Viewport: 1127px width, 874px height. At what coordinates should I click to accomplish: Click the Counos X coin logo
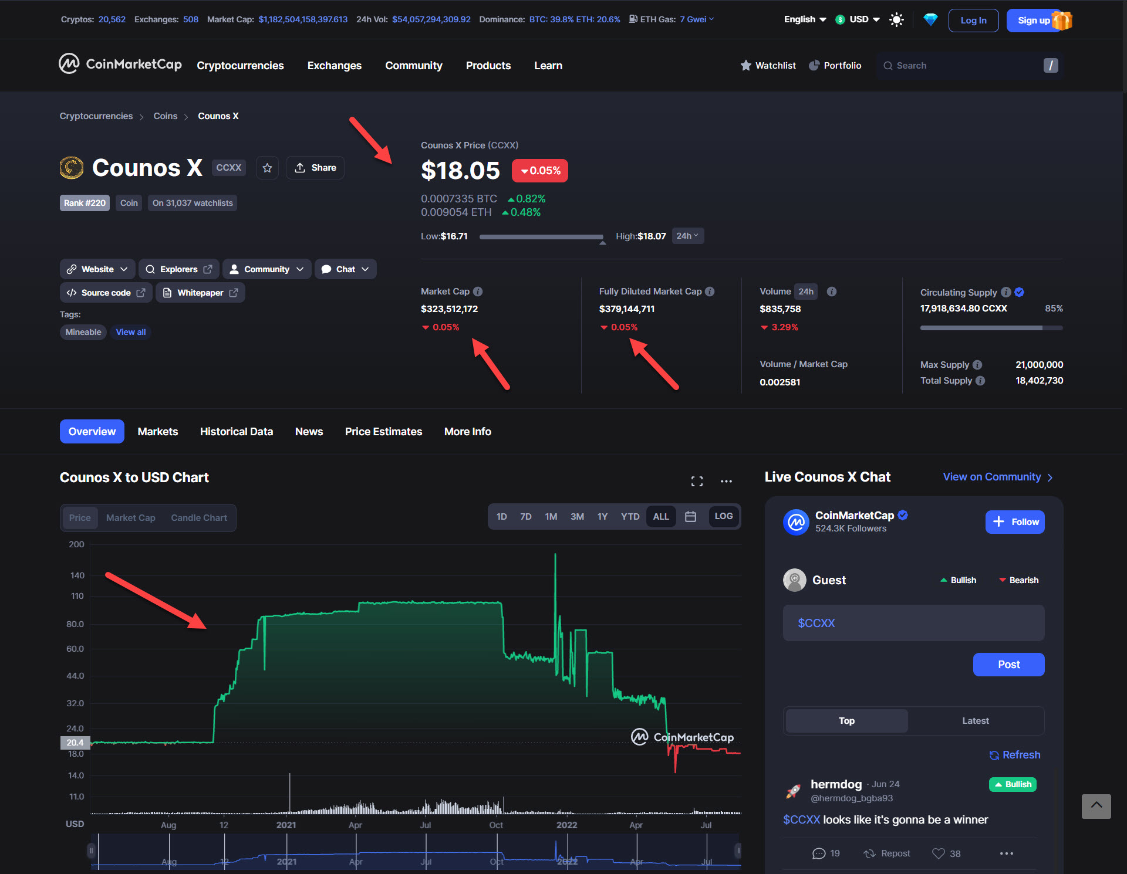point(72,168)
